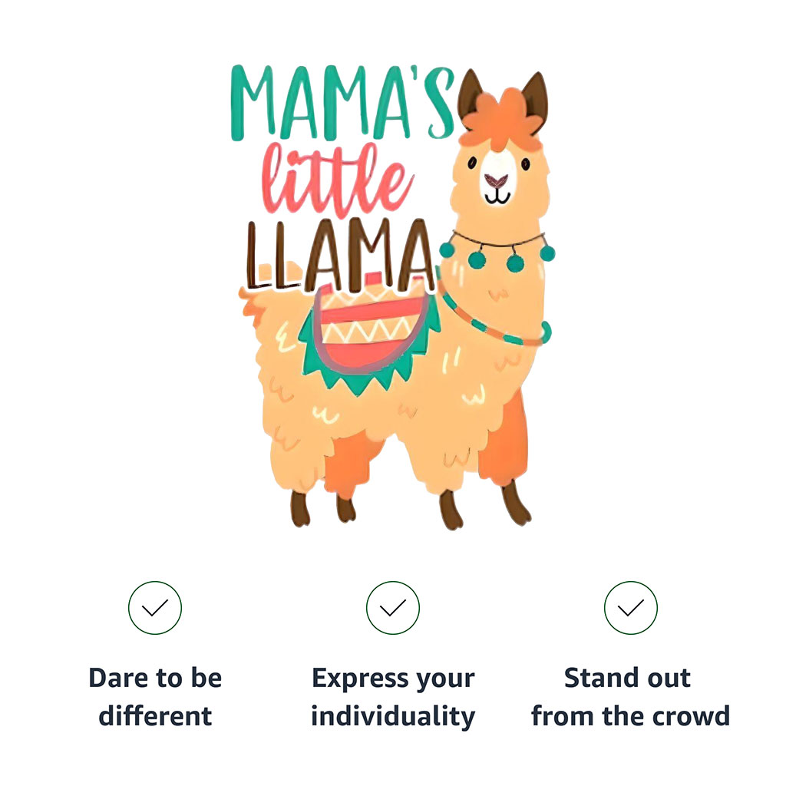Click the checkmark above "Stand out from the crowd"
This screenshot has width=786, height=786.
click(631, 608)
